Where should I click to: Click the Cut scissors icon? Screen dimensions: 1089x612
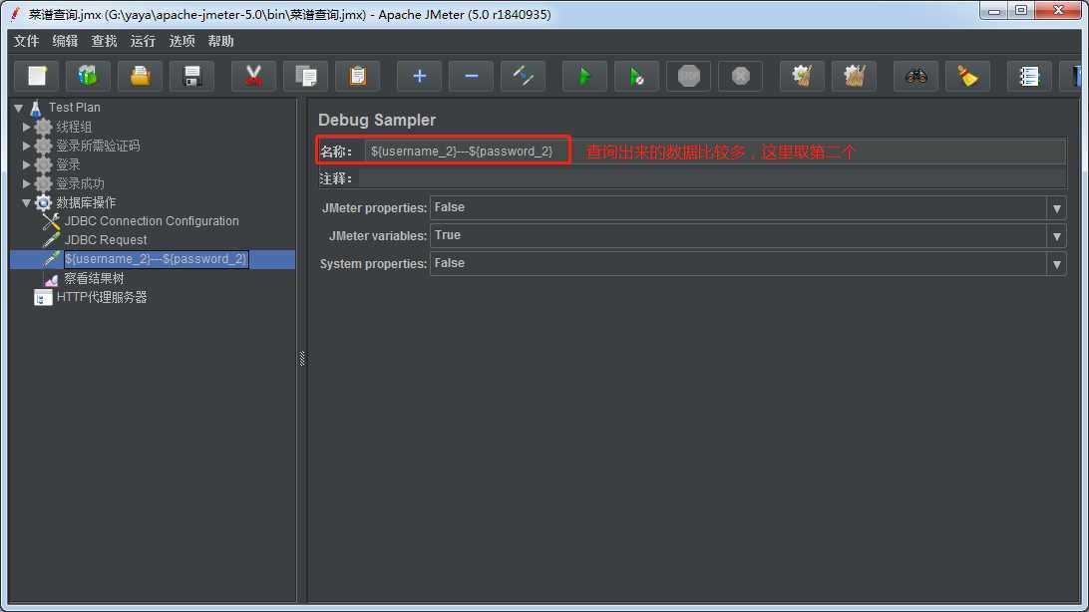[x=253, y=76]
